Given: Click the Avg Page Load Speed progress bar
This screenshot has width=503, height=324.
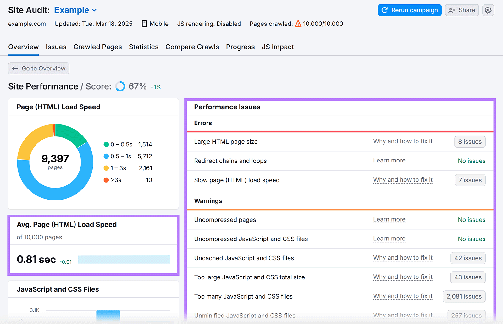Looking at the screenshot, I should coord(124,259).
